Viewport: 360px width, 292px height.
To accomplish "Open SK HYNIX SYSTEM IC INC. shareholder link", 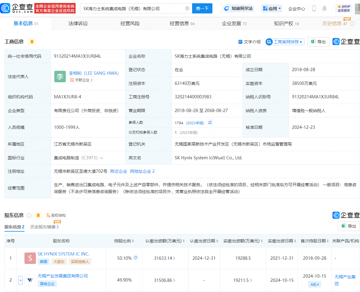I will (63, 254).
